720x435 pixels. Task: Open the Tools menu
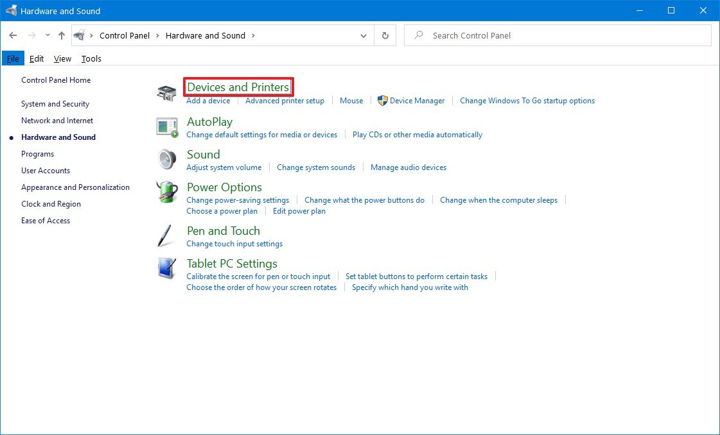(x=91, y=58)
